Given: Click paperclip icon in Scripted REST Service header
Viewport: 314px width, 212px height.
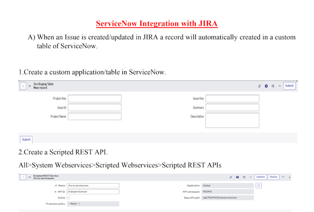Looking at the screenshot, I should 231,177.
